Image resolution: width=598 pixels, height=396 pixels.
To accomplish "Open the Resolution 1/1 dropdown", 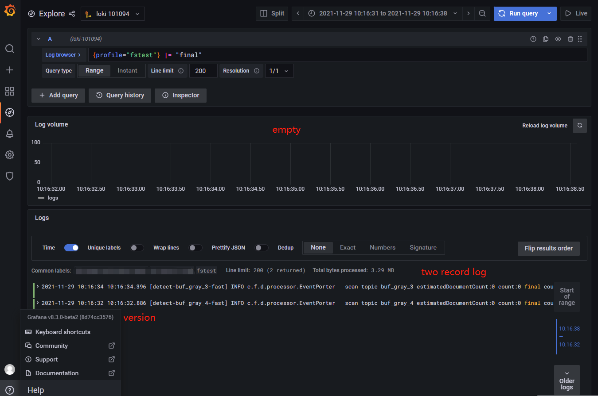I will [279, 71].
